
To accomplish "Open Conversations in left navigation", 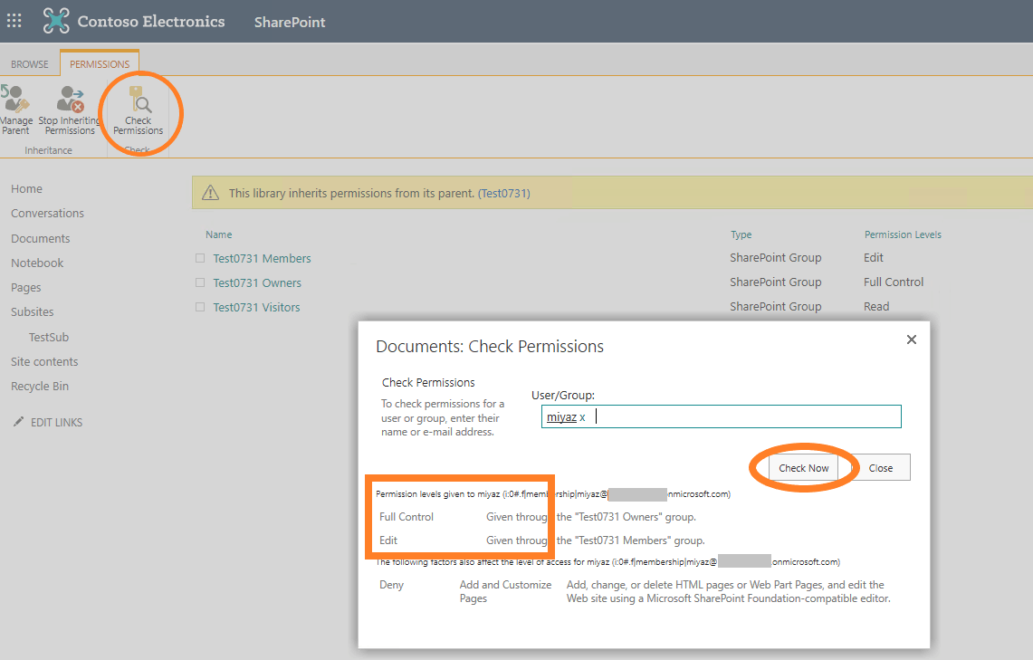I will [x=47, y=214].
